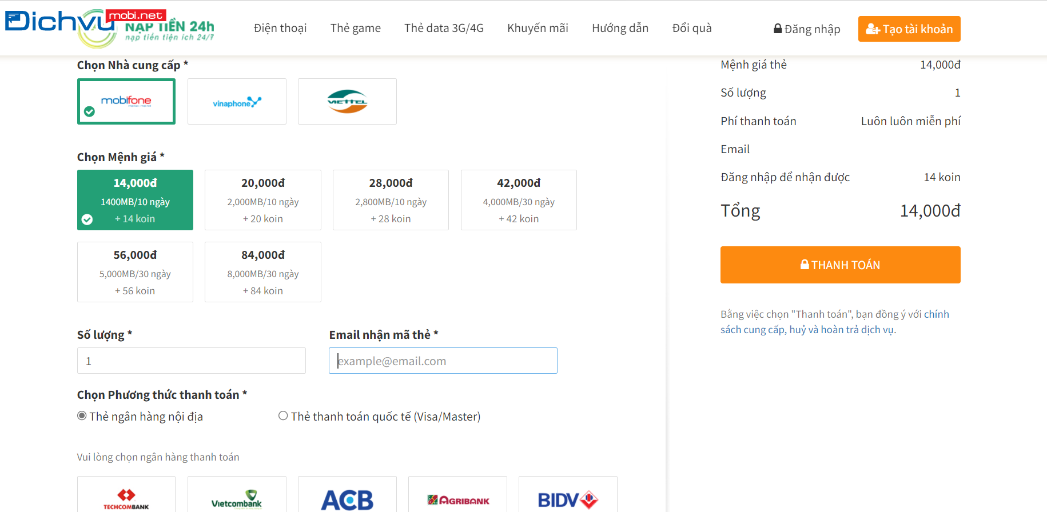Image resolution: width=1047 pixels, height=512 pixels.
Task: Select Techcombank as payment bank
Action: 126,497
